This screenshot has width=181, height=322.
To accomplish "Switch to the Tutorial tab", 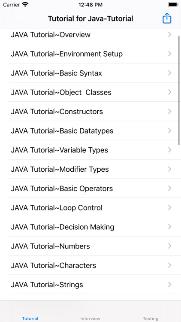I will [x=30, y=319].
